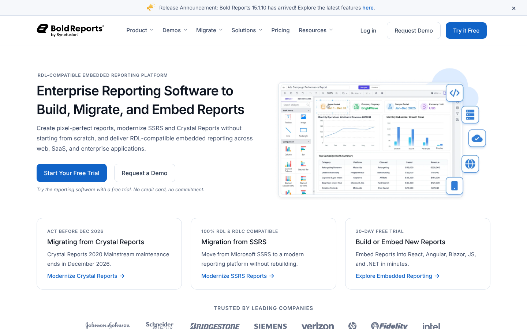Image resolution: width=527 pixels, height=329 pixels.
Task: Open the Demos dropdown menu
Action: [175, 30]
